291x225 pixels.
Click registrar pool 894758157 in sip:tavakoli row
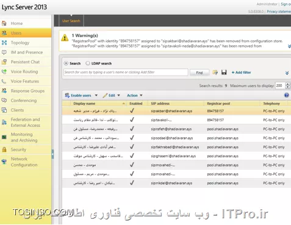pos(215,120)
